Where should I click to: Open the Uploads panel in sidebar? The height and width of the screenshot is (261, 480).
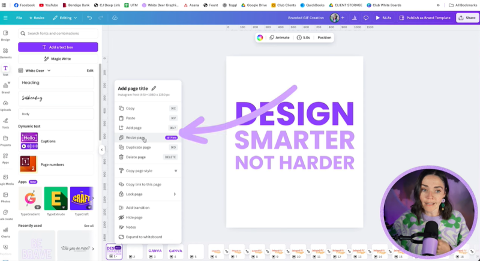tap(5, 106)
